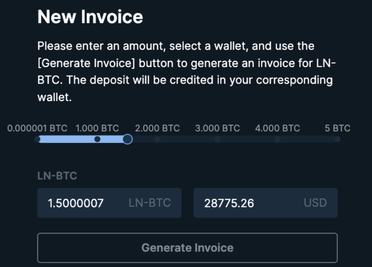Screen dimensions: 372x267
Task: Click the 0.000001 BTC text label
Action: coord(37,128)
